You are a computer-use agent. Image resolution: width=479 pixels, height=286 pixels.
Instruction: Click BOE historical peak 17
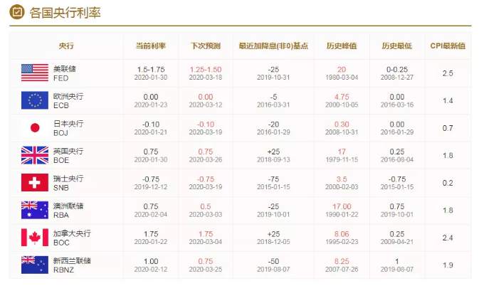click(342, 152)
